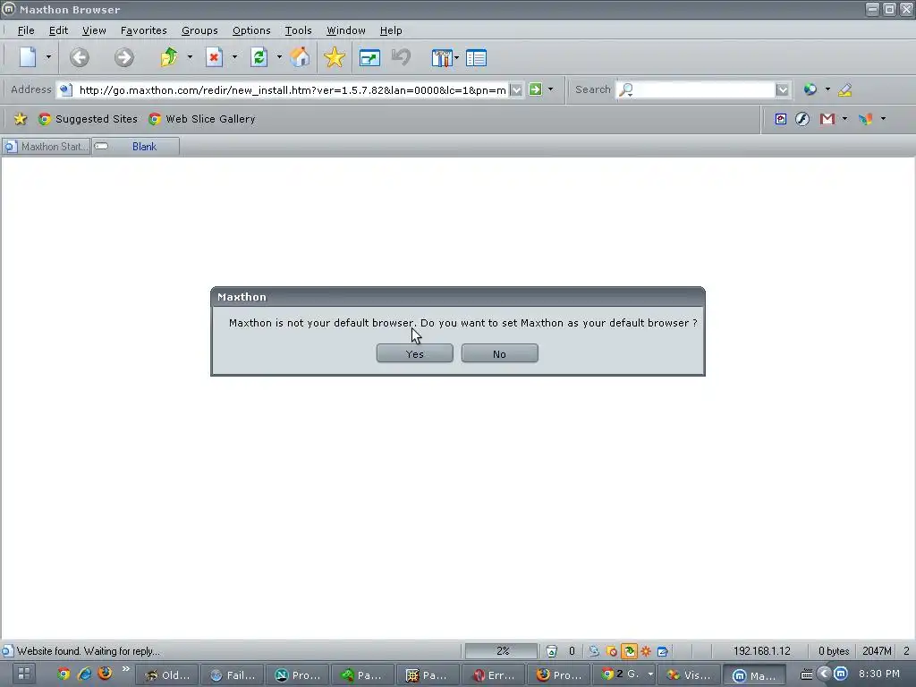916x687 pixels.
Task: Click the Gmail icon in the toolbar
Action: click(827, 119)
